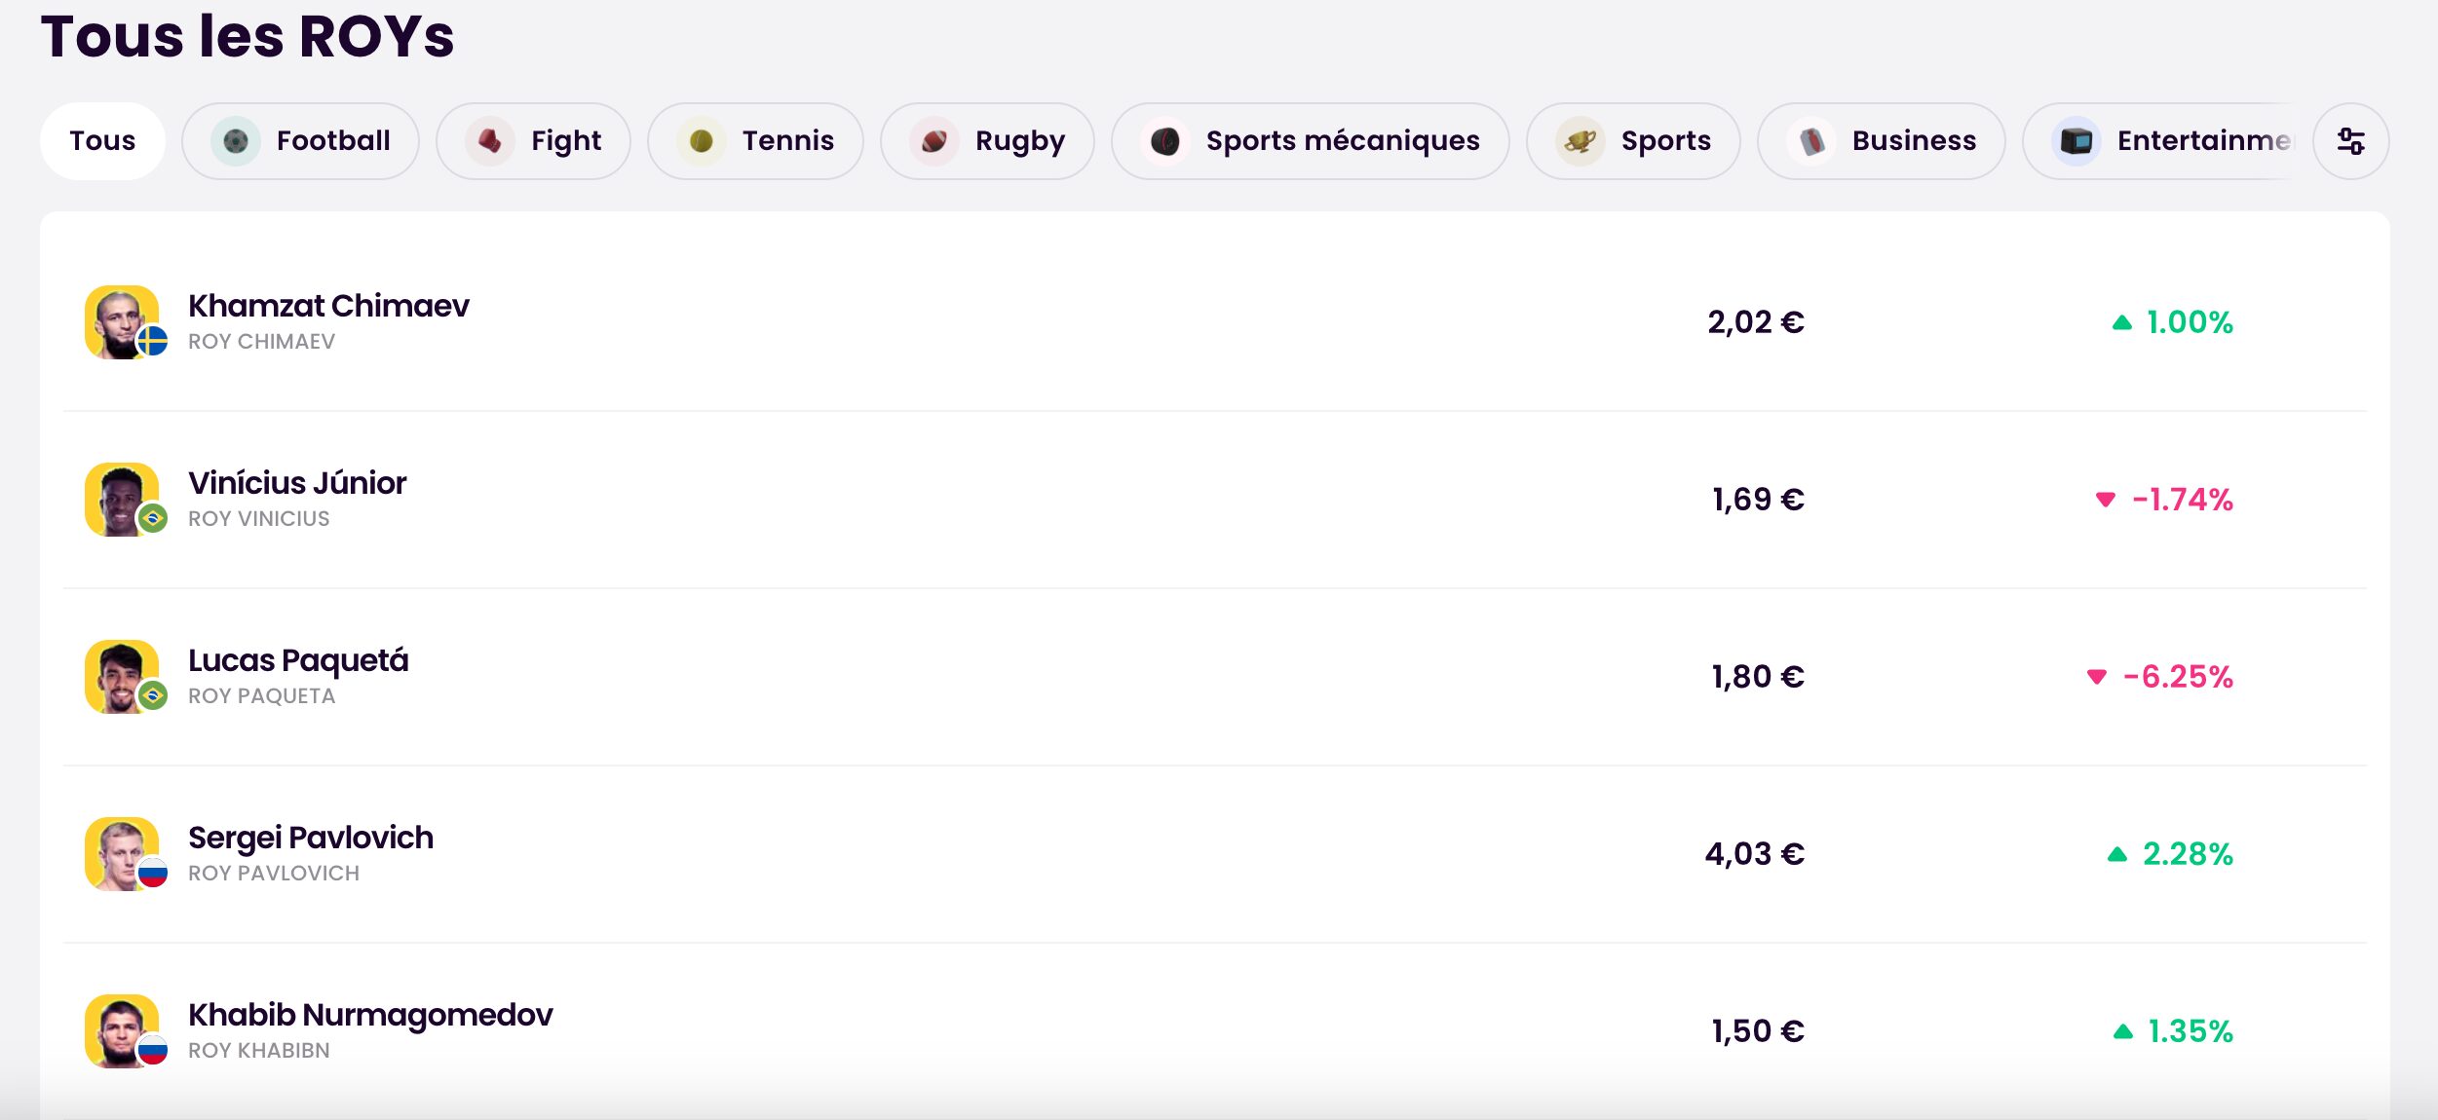Click the Sweden flag badge on Chimaev

(x=152, y=341)
